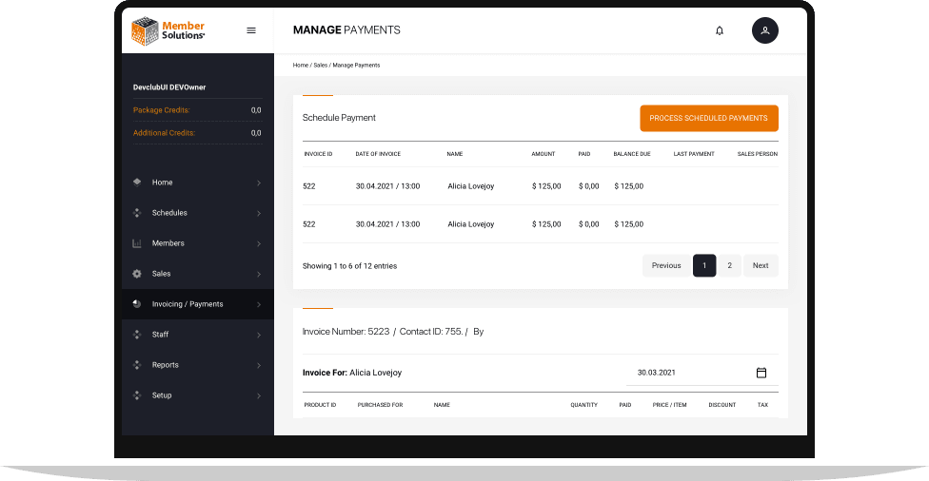Image resolution: width=929 pixels, height=481 pixels.
Task: Sort by Invoice ID column header
Action: [x=318, y=154]
